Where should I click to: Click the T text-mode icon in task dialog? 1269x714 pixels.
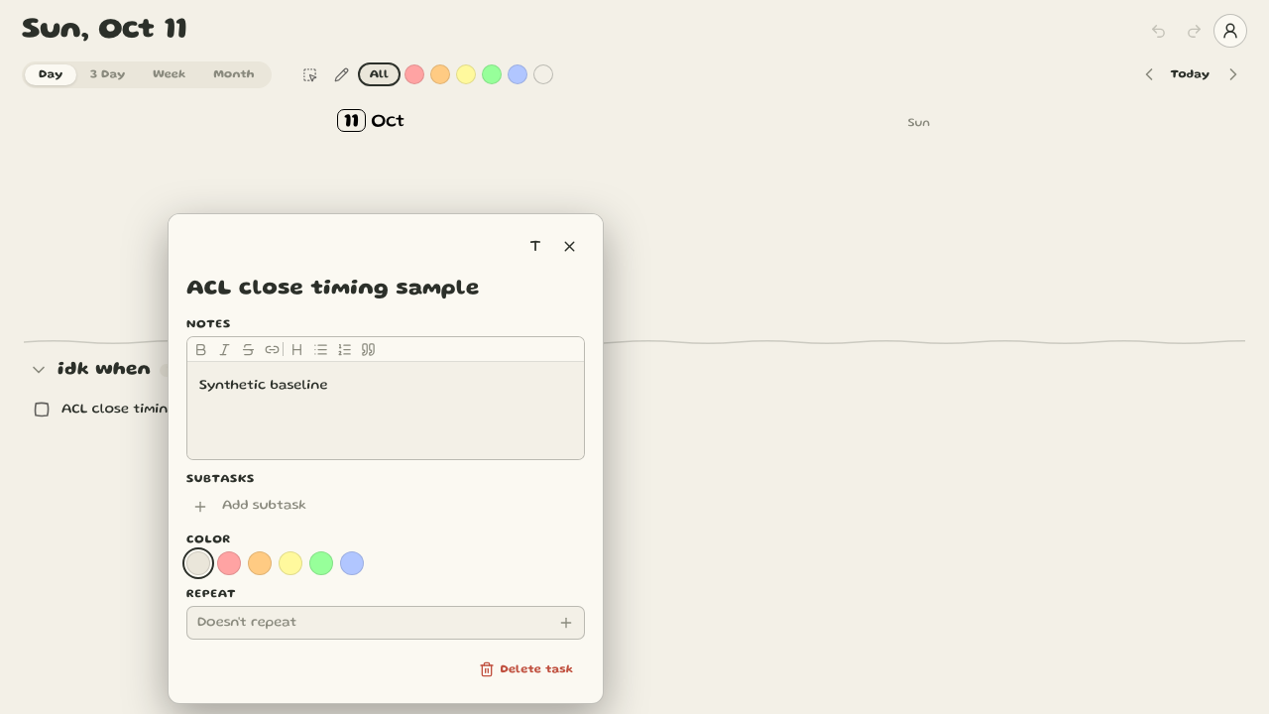(535, 246)
